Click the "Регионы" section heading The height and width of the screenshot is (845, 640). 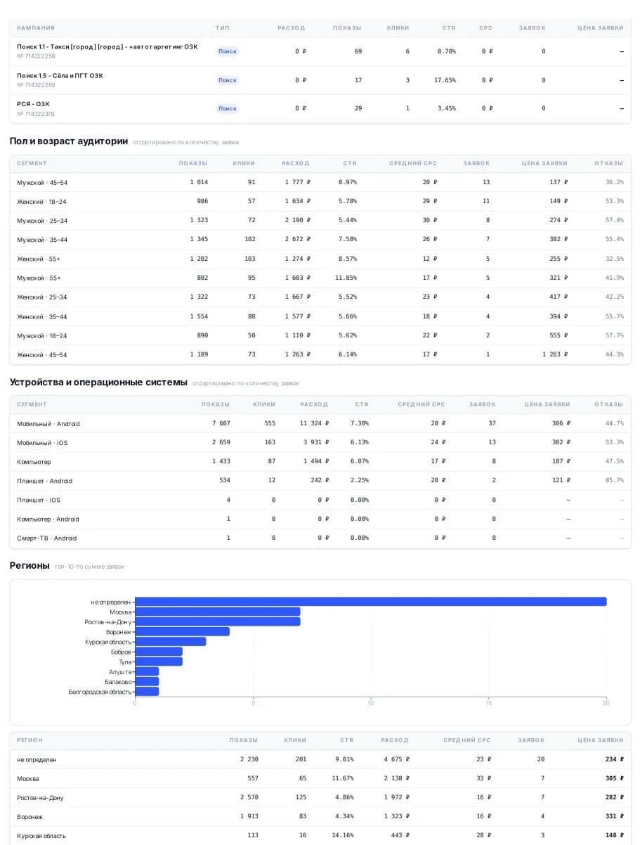(x=30, y=566)
